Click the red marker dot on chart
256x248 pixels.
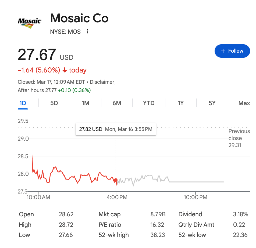116,180
